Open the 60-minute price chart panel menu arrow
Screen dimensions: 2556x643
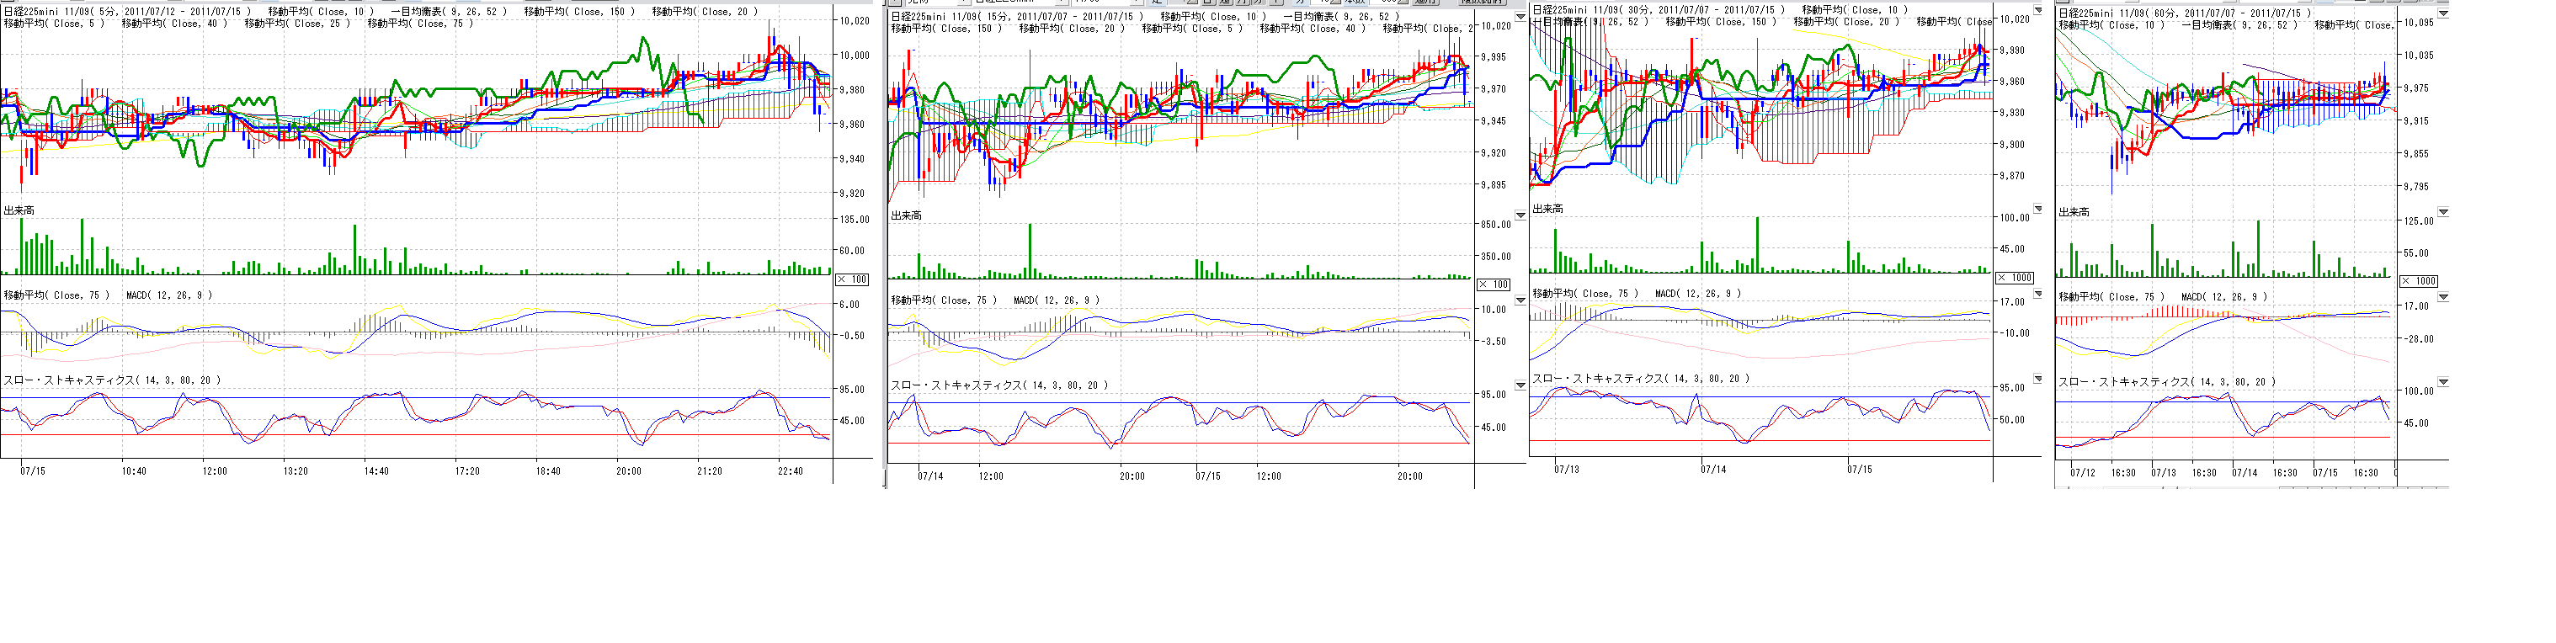2443,14
